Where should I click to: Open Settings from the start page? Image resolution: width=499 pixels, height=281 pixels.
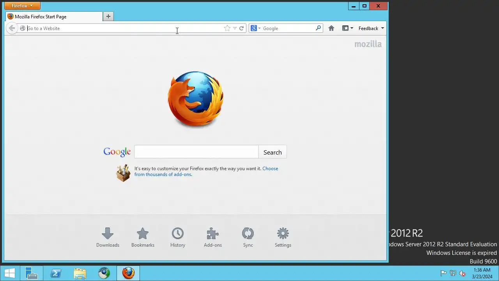283,237
